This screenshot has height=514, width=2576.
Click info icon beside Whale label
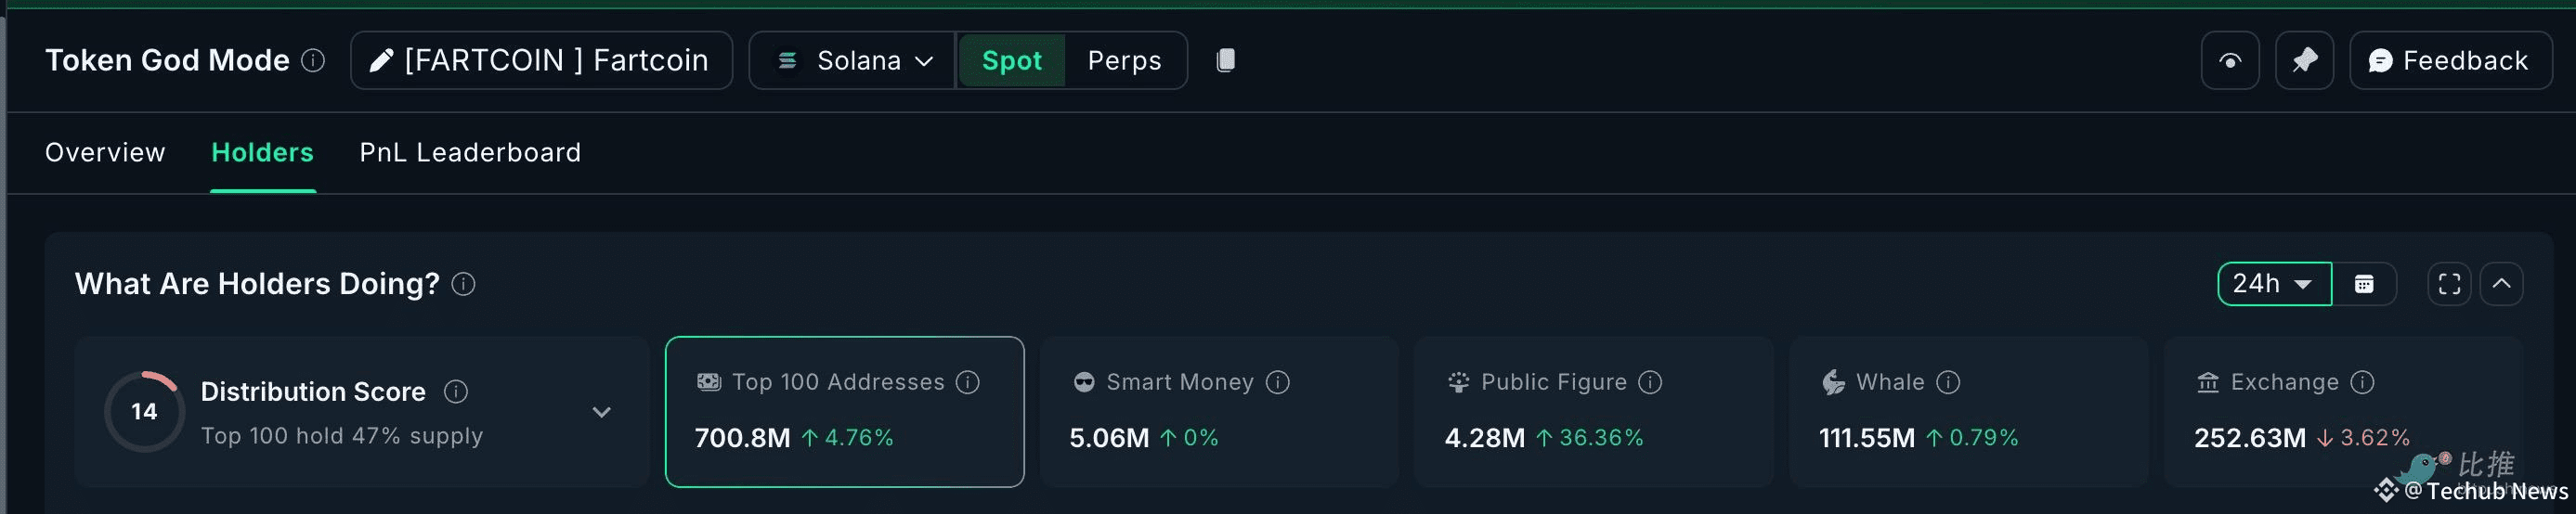pos(1948,382)
